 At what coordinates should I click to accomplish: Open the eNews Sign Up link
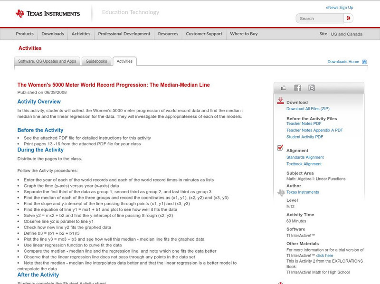[x=340, y=8]
